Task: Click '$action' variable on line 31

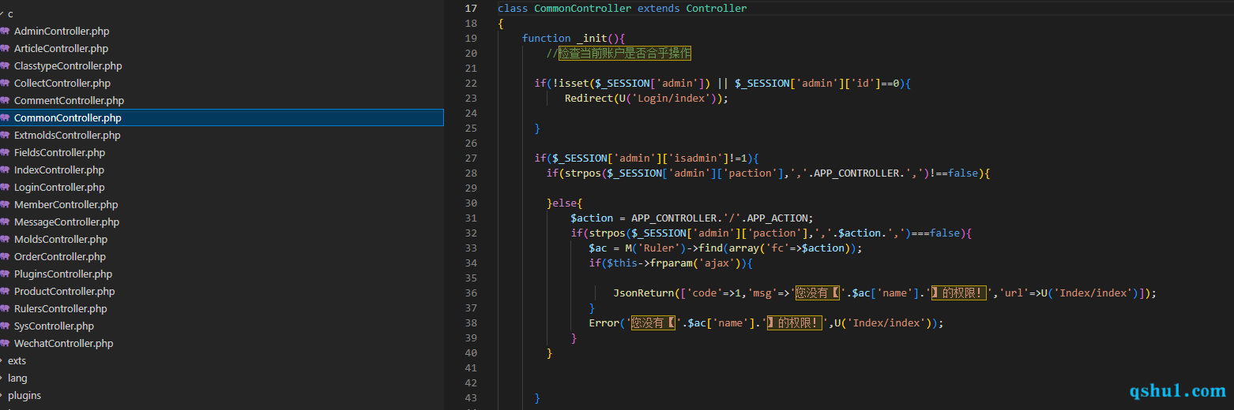Action: (592, 218)
